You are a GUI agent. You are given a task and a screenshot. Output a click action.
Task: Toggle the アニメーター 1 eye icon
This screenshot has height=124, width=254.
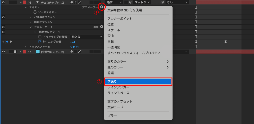tap(3, 27)
